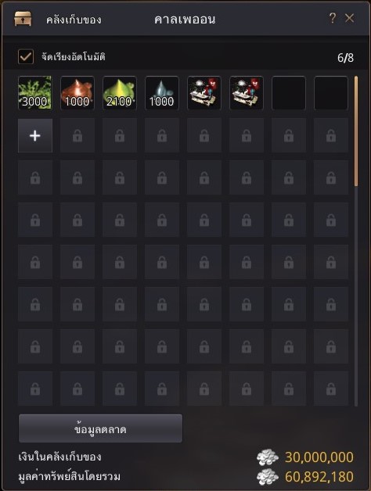Click the yellow-green shard stack of 2100
The width and height of the screenshot is (371, 491).
[x=120, y=93]
